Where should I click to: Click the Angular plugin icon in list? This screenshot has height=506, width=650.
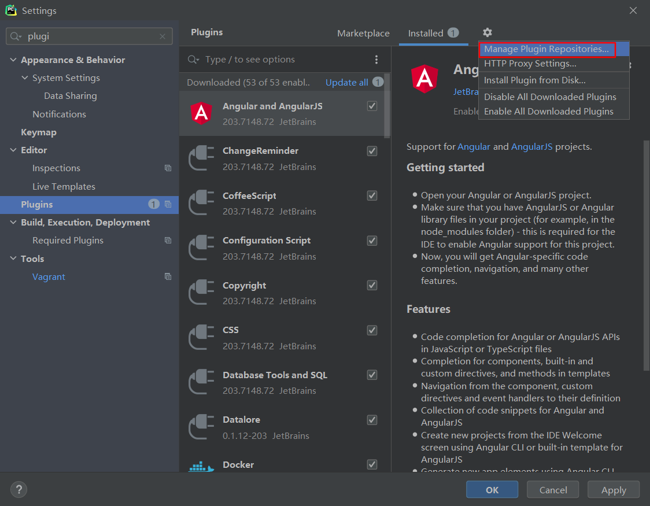pyautogui.click(x=201, y=113)
